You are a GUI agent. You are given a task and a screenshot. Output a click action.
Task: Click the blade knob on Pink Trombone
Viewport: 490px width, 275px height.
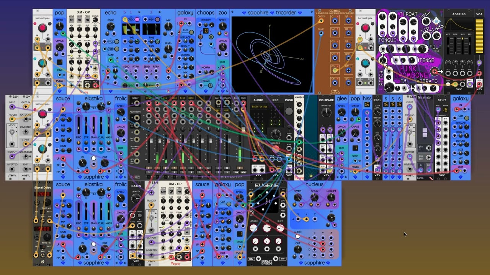tap(436, 36)
